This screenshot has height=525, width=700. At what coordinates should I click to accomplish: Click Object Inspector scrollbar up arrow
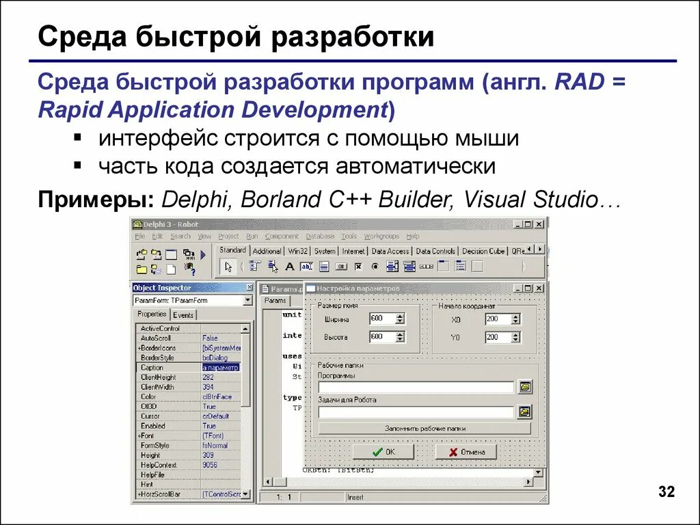pos(245,329)
